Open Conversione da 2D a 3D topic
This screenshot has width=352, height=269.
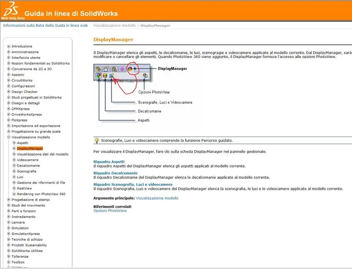(32, 69)
